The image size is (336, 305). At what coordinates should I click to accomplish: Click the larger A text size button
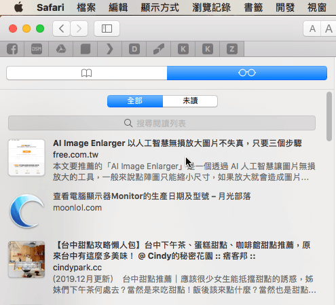tap(329, 29)
